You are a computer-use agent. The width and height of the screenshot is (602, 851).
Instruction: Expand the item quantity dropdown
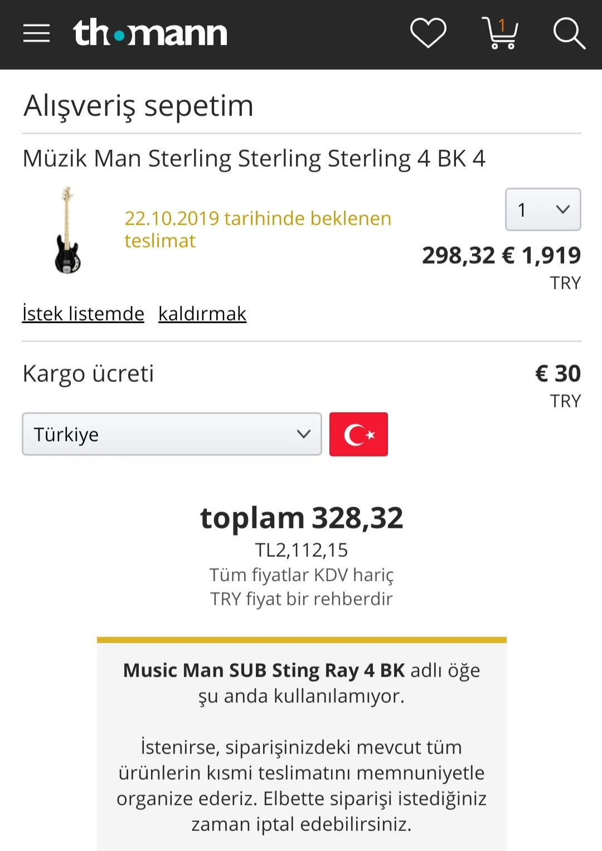[x=543, y=210]
